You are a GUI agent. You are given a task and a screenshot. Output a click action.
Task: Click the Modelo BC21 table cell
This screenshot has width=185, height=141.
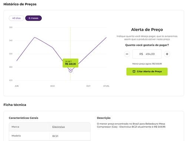[70, 136]
